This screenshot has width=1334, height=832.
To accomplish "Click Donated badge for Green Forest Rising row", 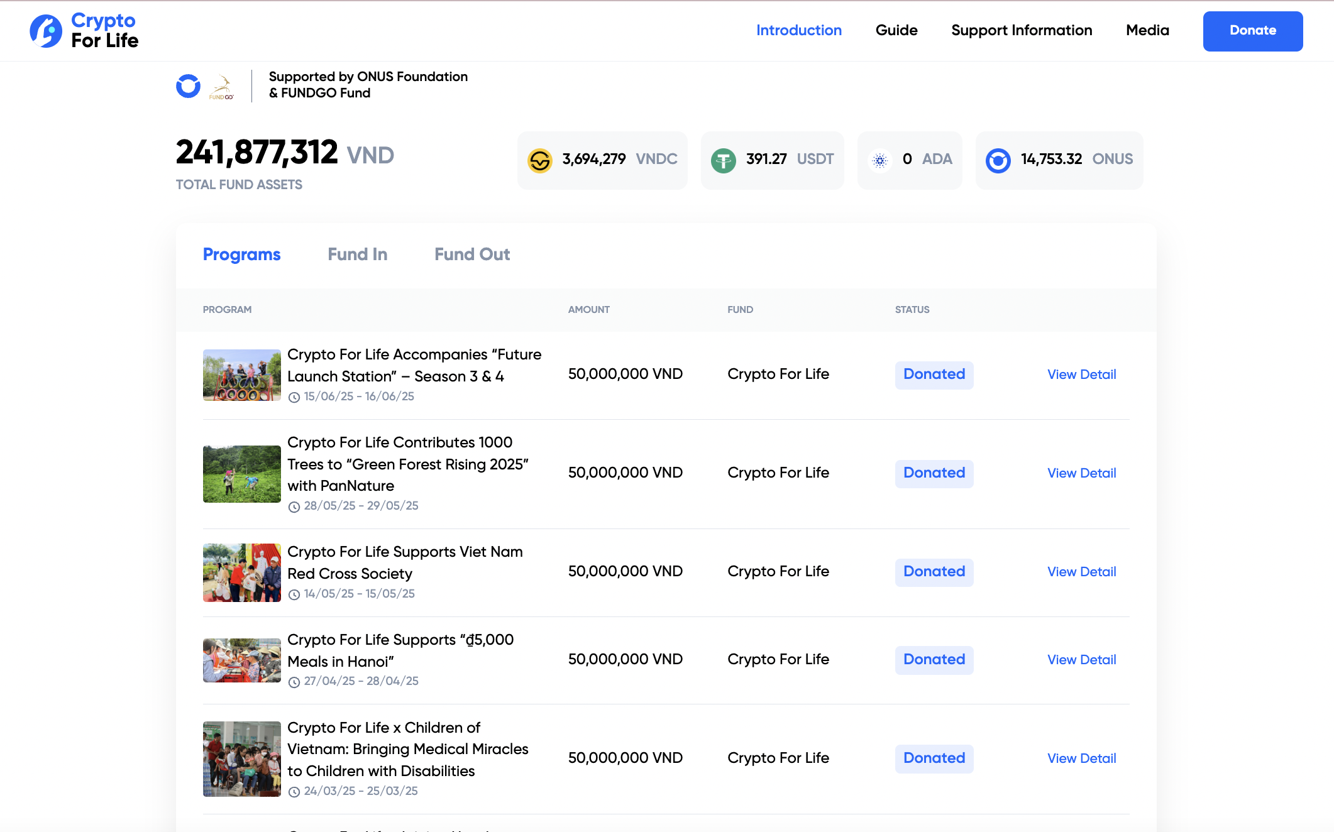I will coord(934,473).
